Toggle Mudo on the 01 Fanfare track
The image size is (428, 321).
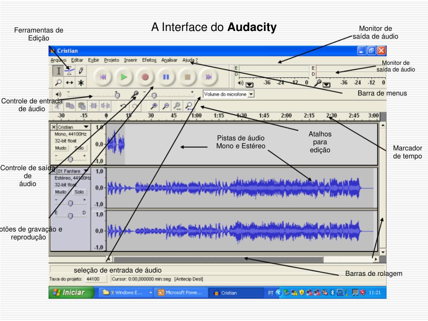coord(61,192)
